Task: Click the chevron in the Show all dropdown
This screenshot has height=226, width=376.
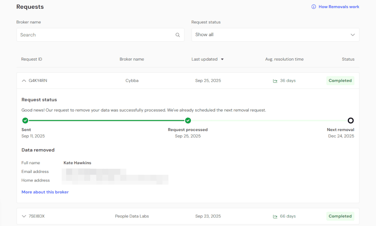Action: [x=352, y=35]
